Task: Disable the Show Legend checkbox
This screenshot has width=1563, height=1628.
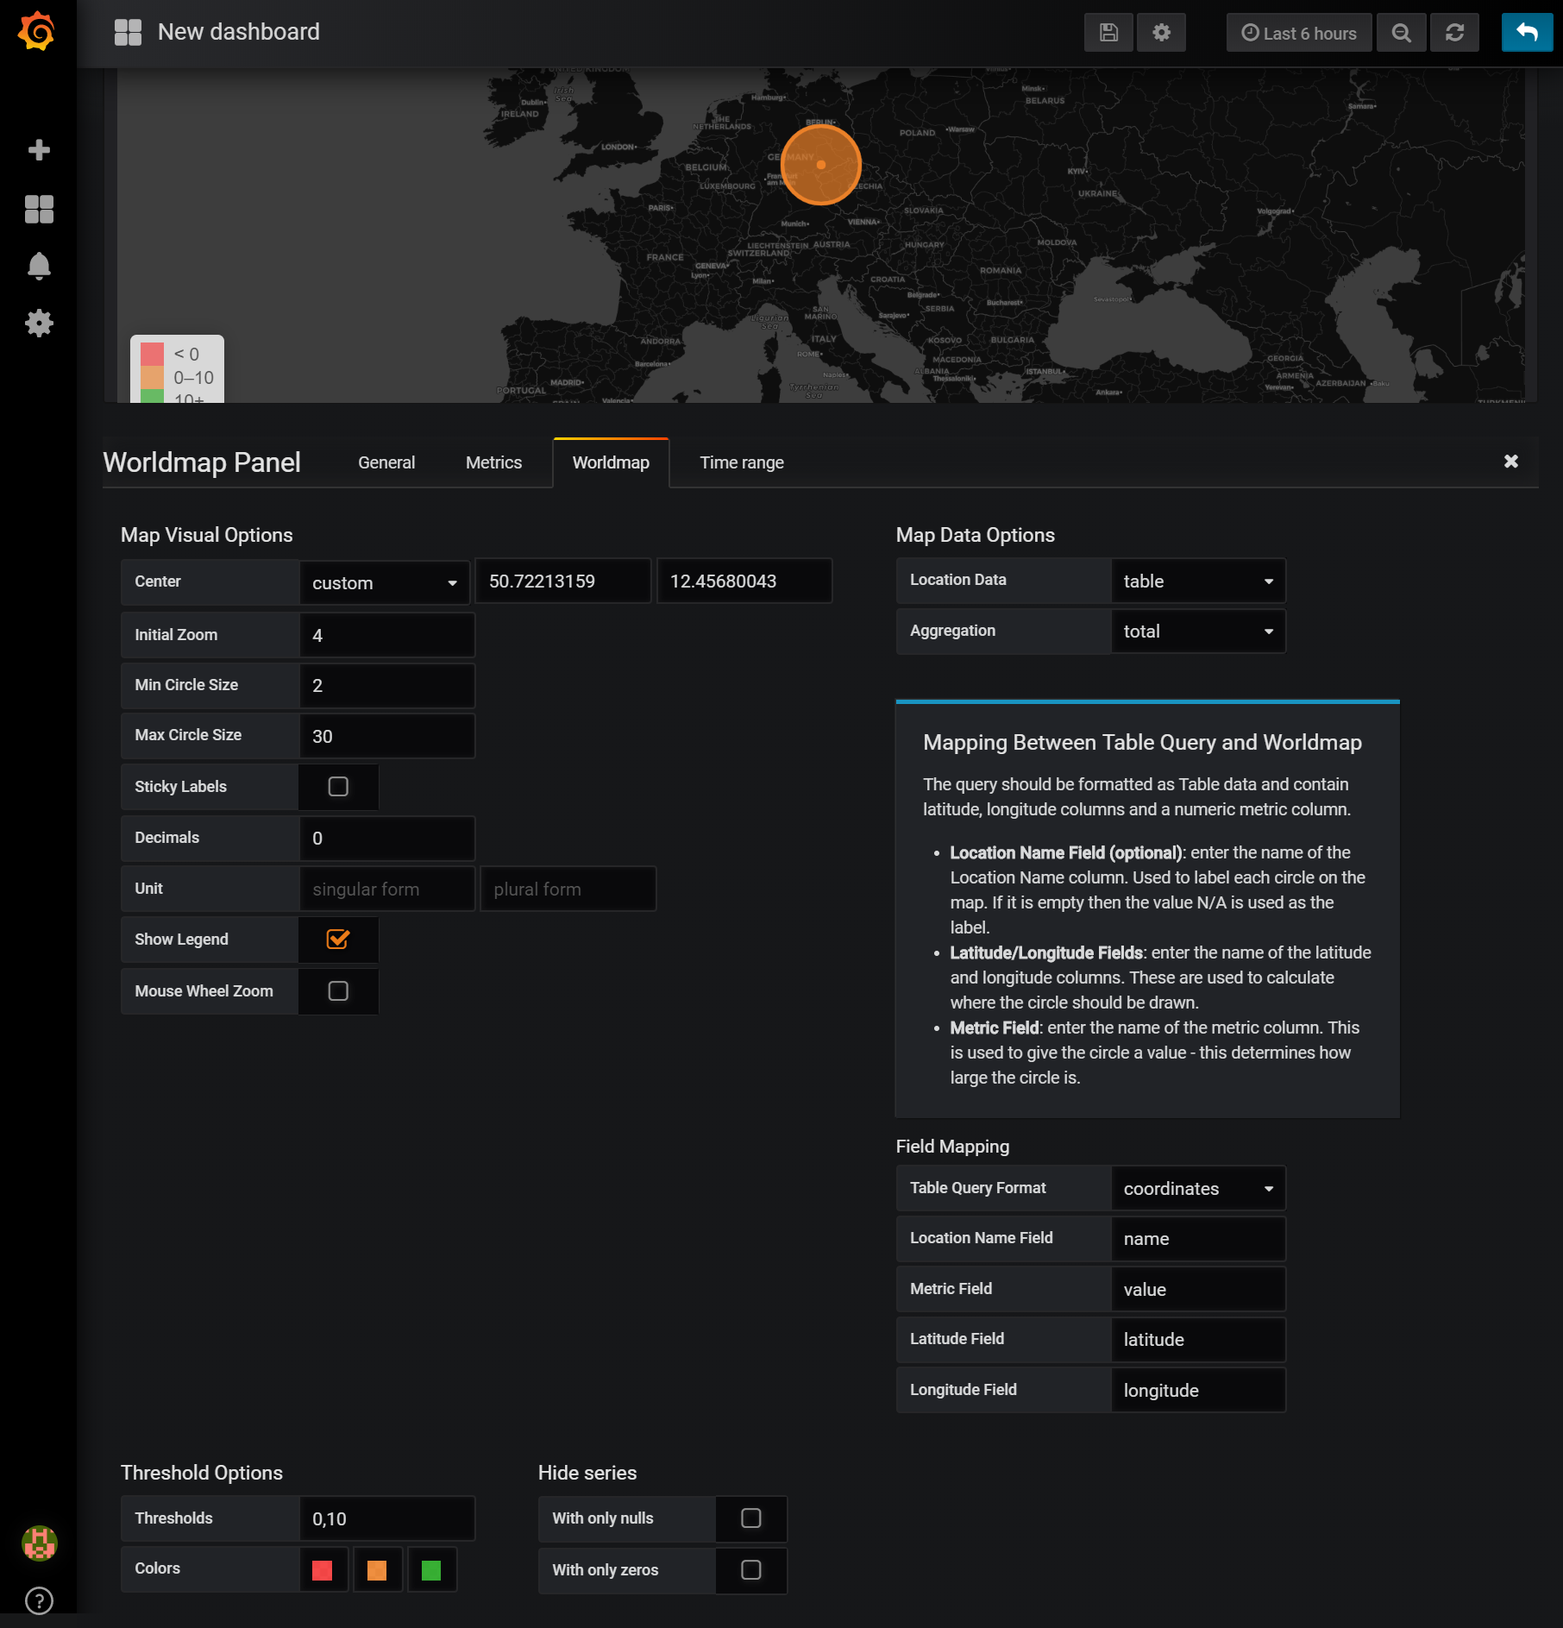Action: click(x=338, y=940)
